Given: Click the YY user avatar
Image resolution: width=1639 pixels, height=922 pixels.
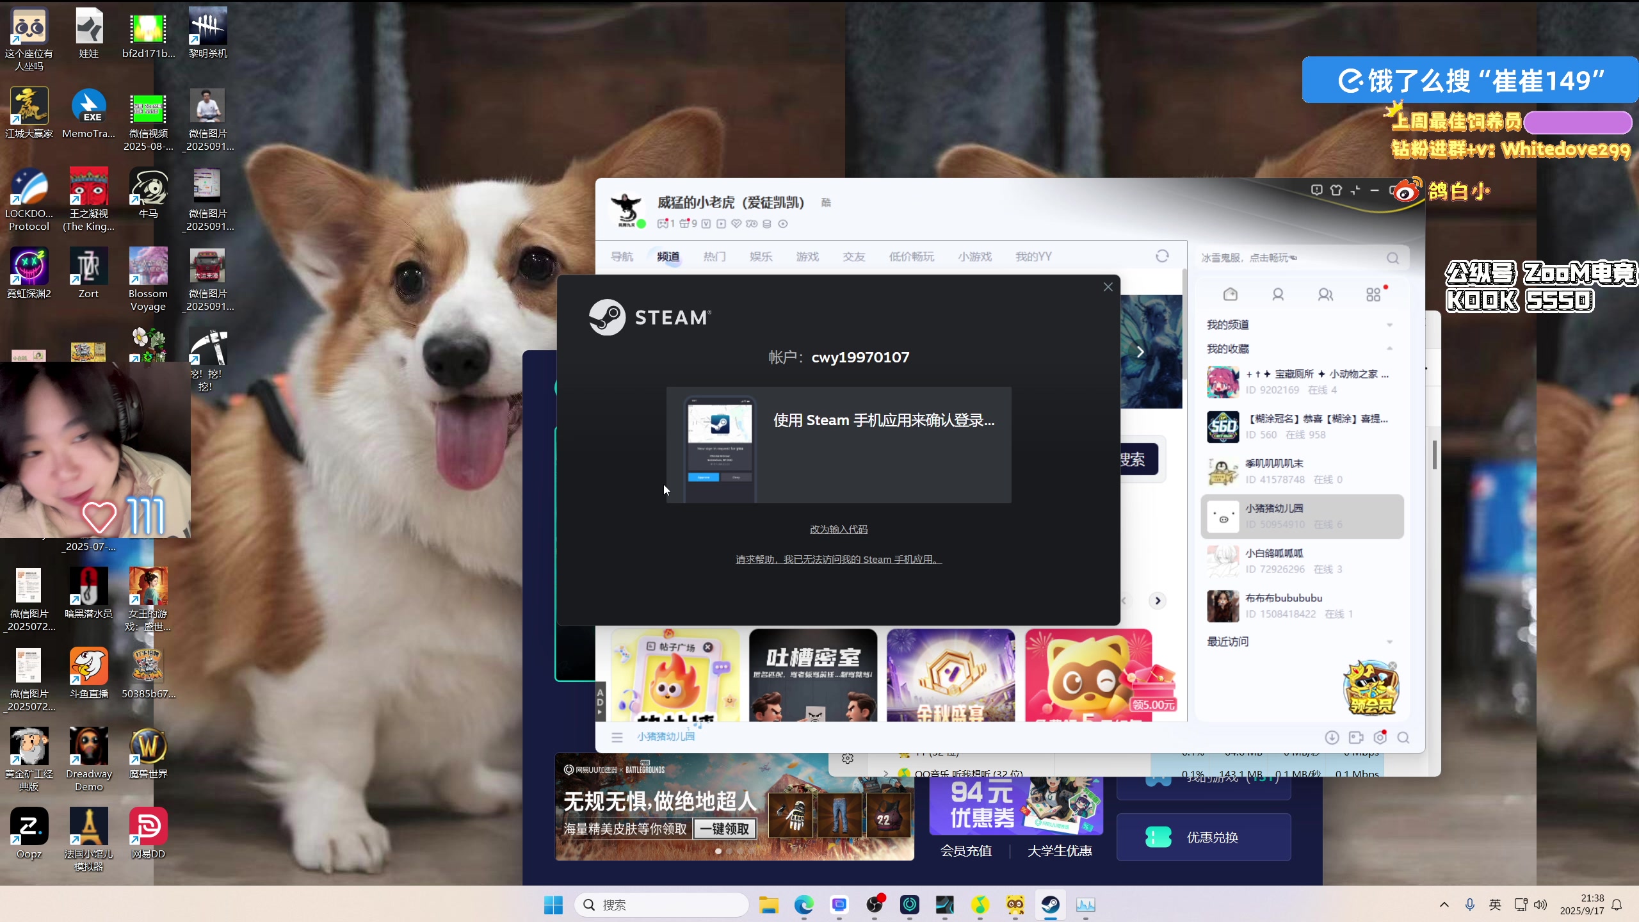Looking at the screenshot, I should click(x=626, y=209).
